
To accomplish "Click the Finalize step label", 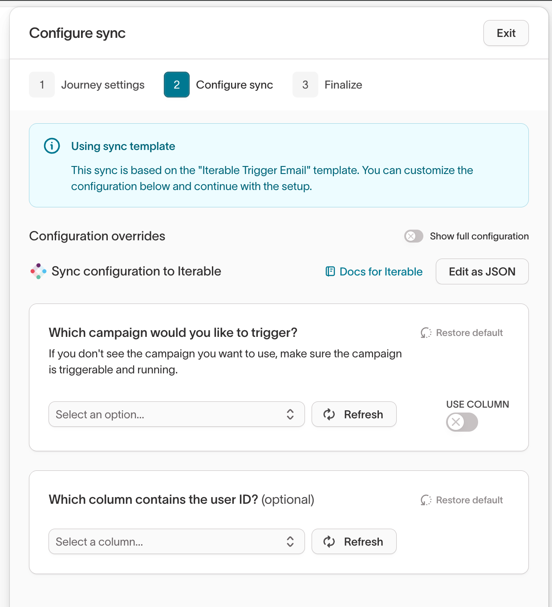I will tap(343, 85).
